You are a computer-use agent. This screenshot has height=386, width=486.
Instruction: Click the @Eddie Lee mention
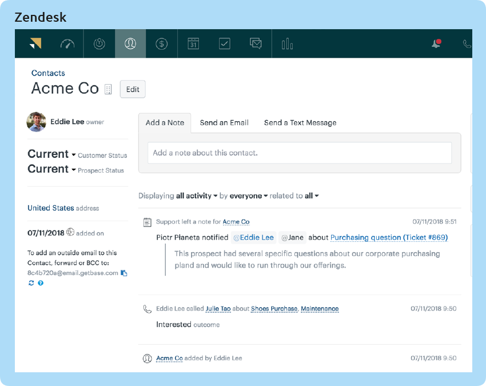coord(253,238)
